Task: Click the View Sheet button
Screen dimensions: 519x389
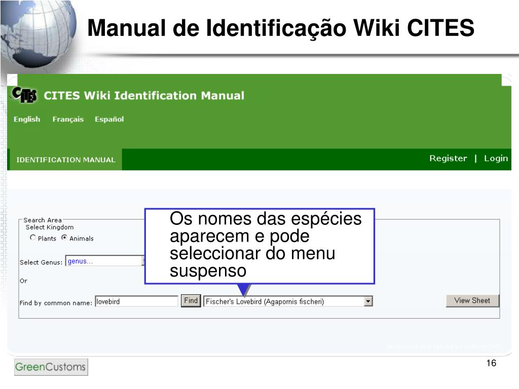Action: (x=472, y=301)
